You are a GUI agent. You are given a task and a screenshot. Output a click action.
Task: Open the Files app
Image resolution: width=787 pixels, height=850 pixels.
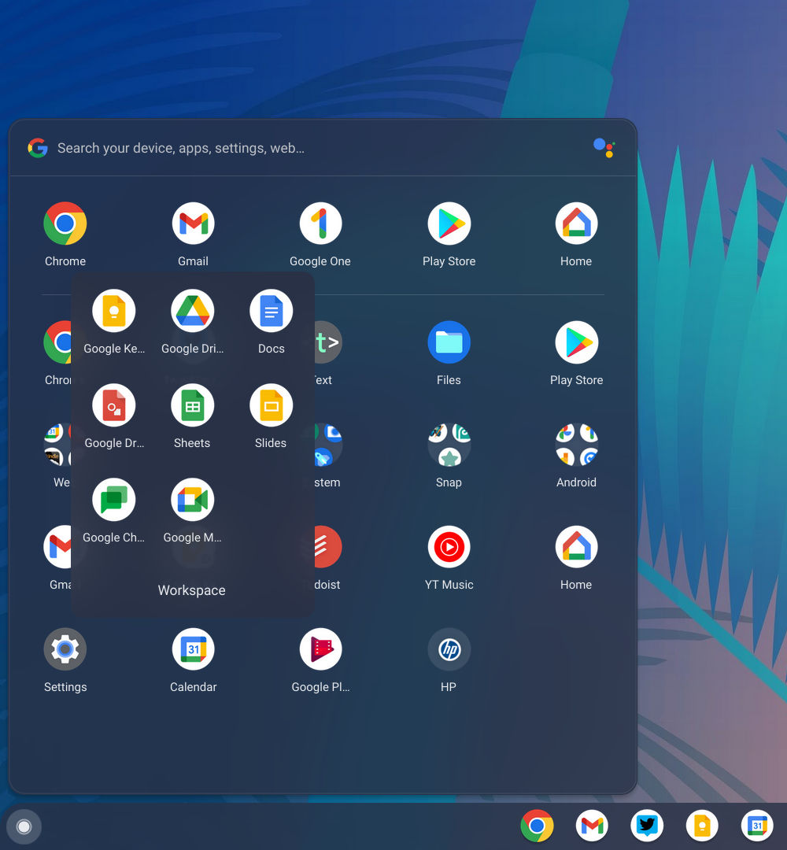point(449,343)
